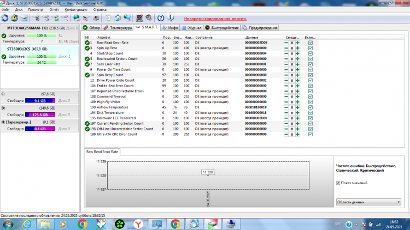Click the ST3500312CS health 100% bar
This screenshot has height=230, width=410.
(x=42, y=57)
